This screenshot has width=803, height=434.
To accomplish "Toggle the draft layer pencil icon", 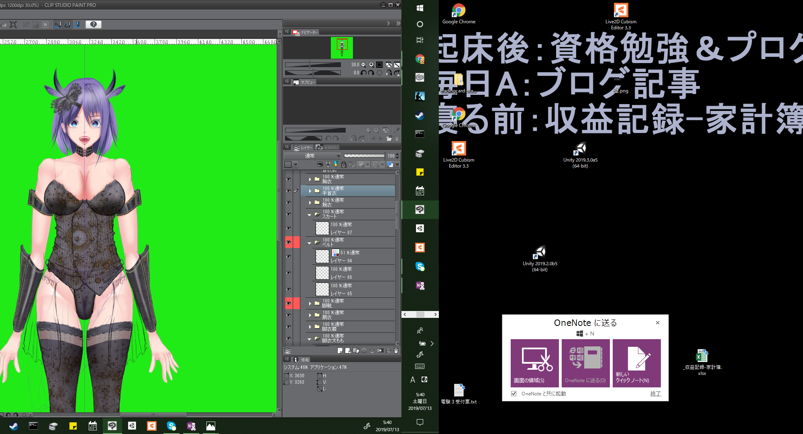I will tap(336, 164).
